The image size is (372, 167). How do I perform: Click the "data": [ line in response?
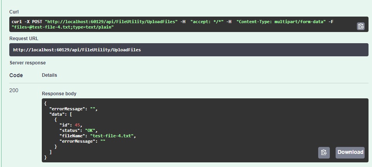pyautogui.click(x=60, y=114)
